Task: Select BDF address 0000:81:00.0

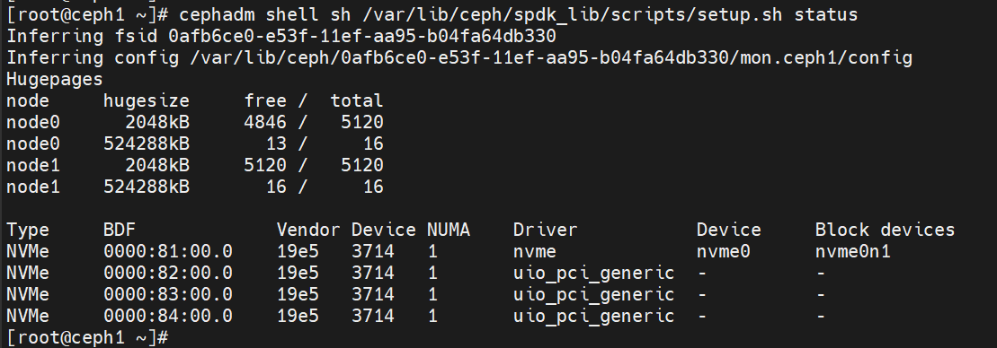Action: coord(168,251)
